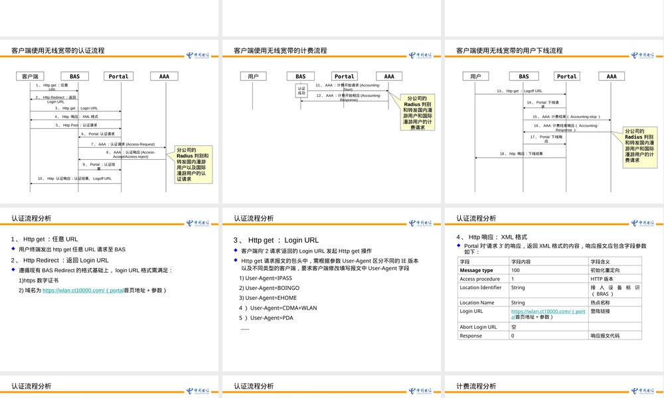Screen dimensions: 664x398
Task: Click the "字段含义" table header
Action: click(615, 262)
